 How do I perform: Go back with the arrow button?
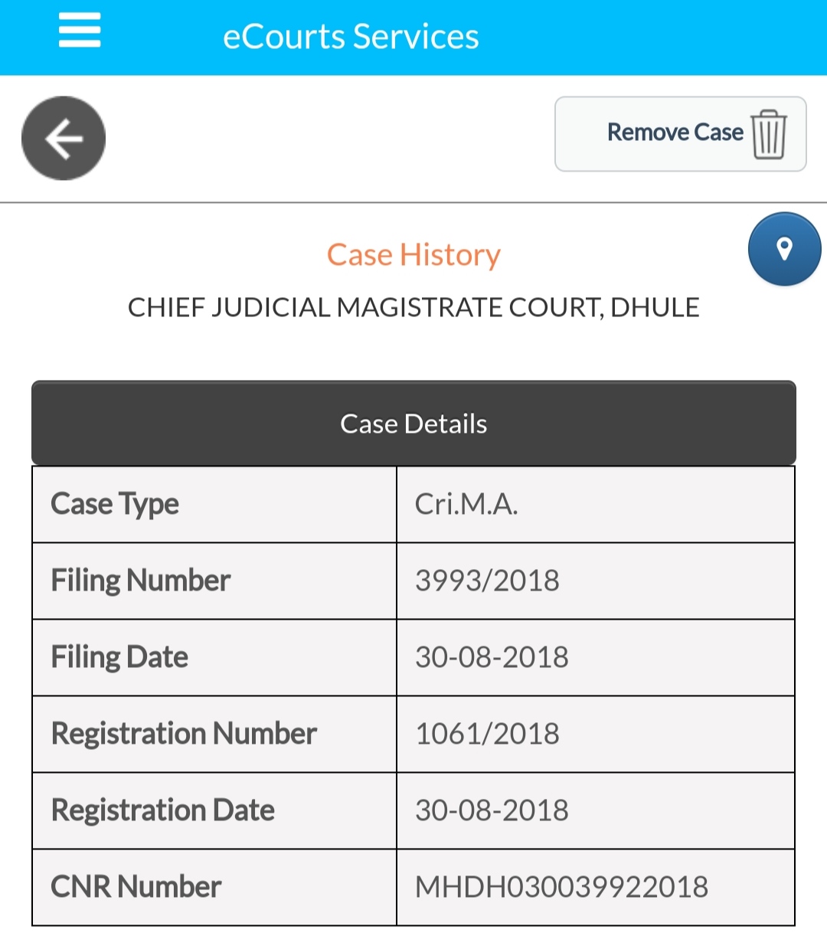[x=64, y=139]
